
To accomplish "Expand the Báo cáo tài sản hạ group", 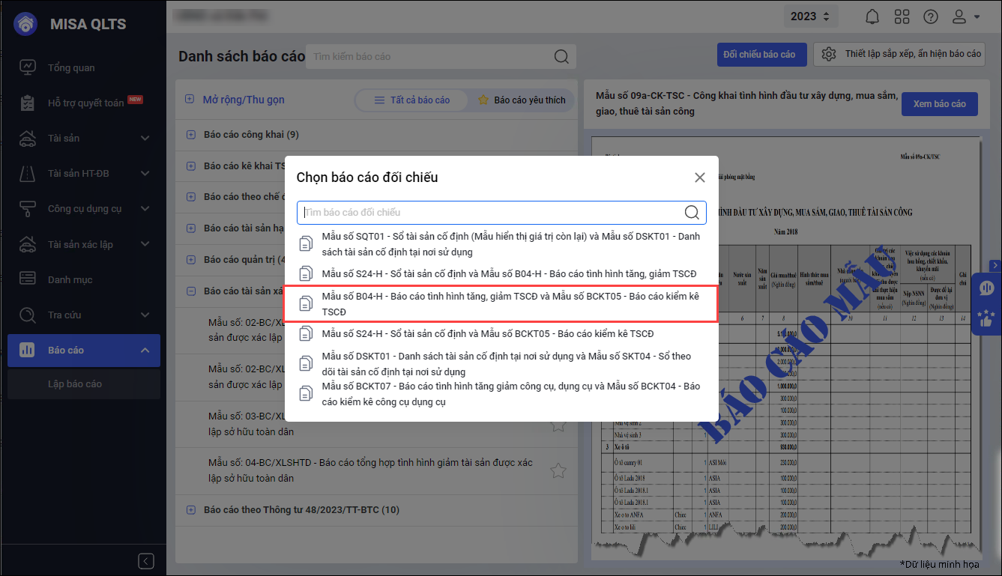I will coord(190,228).
